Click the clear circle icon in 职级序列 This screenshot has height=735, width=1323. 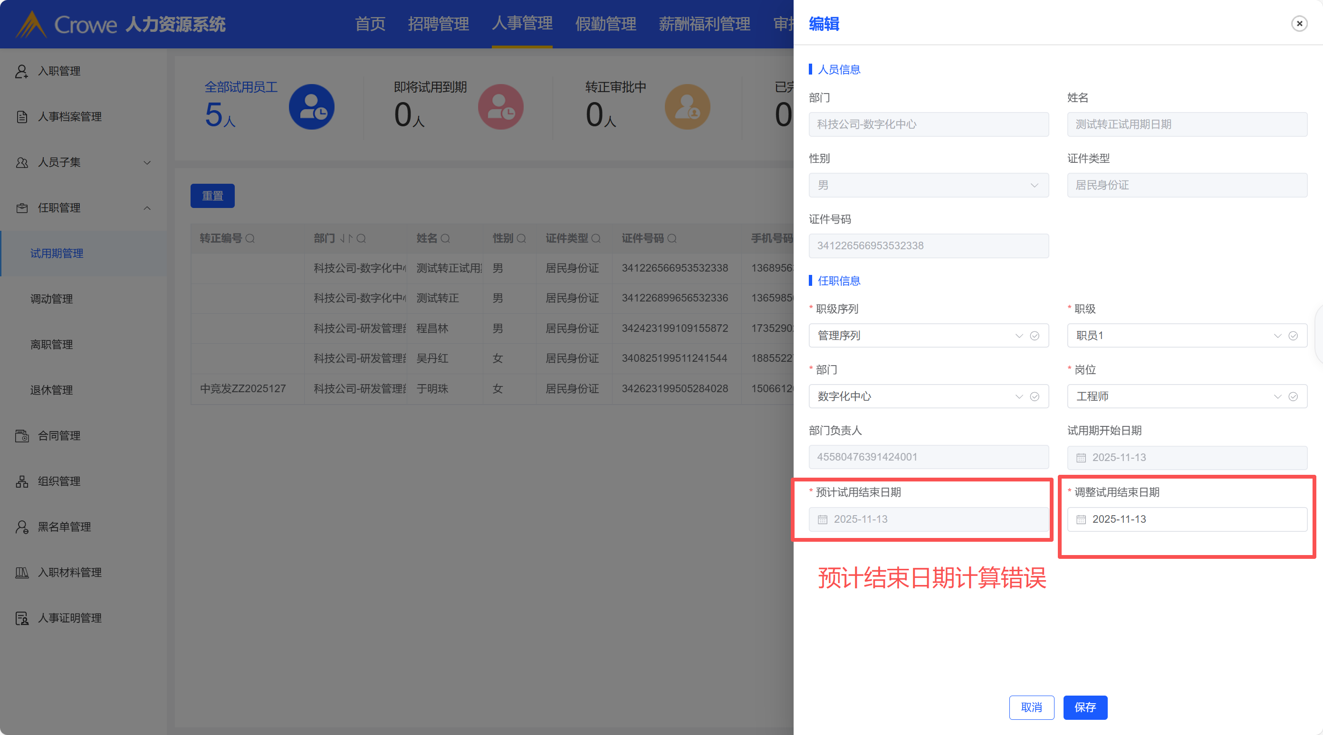pyautogui.click(x=1035, y=336)
